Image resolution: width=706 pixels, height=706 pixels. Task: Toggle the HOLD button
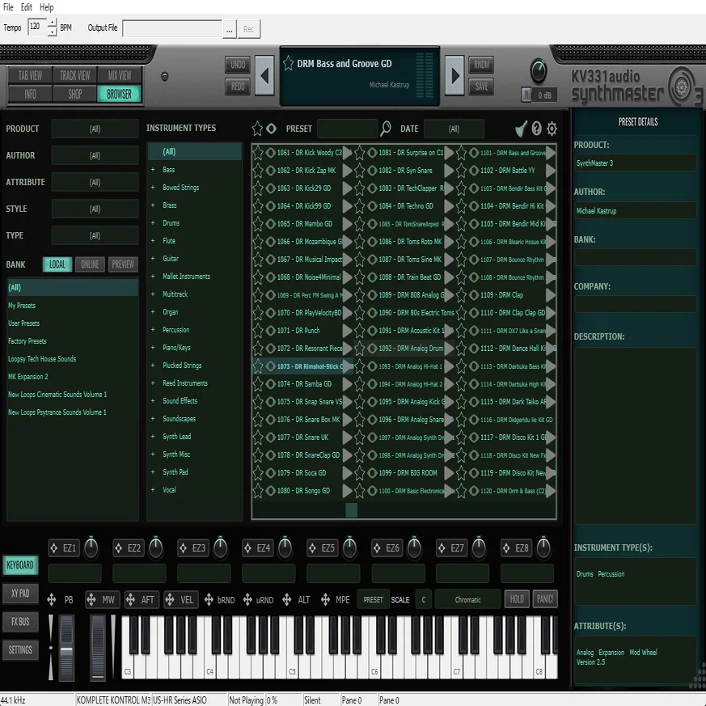(517, 599)
